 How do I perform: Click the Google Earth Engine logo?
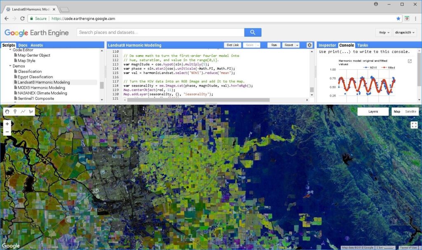pos(37,33)
